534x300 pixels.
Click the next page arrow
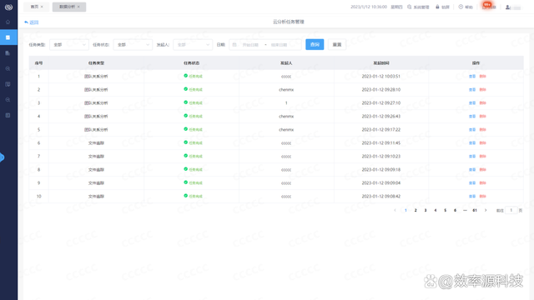pos(486,211)
